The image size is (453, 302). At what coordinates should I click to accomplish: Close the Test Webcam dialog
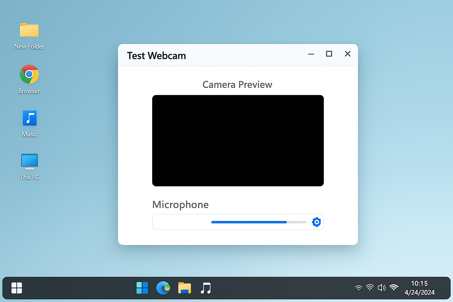347,54
